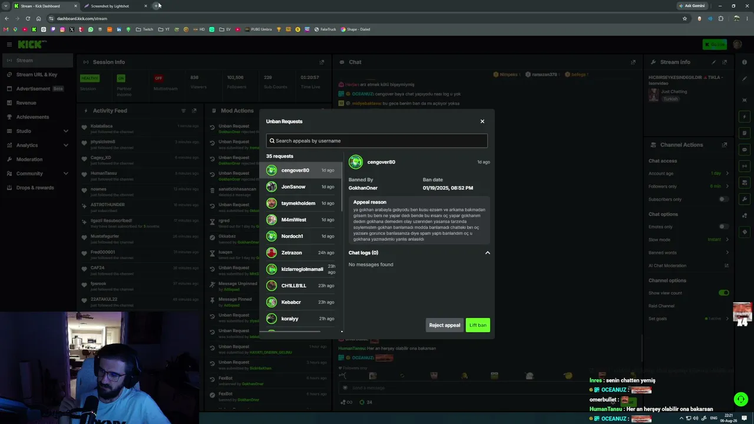Toggle Emotes only chat switch

pyautogui.click(x=723, y=227)
